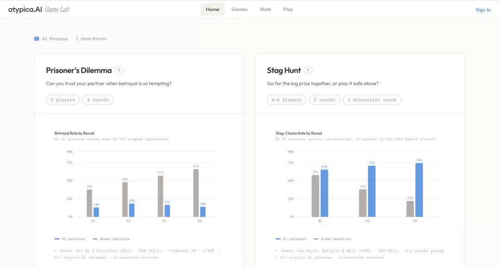Open the Stats tab
Screen dimensions: 500x267
pyautogui.click(x=265, y=10)
